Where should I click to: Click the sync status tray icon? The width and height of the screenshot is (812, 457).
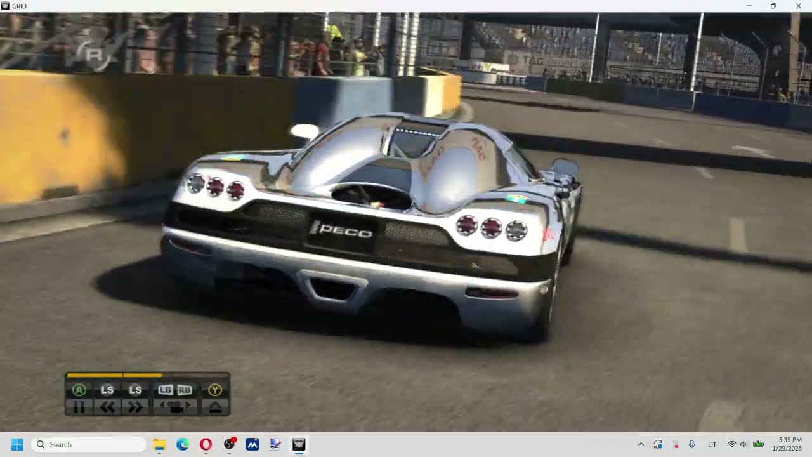(658, 444)
